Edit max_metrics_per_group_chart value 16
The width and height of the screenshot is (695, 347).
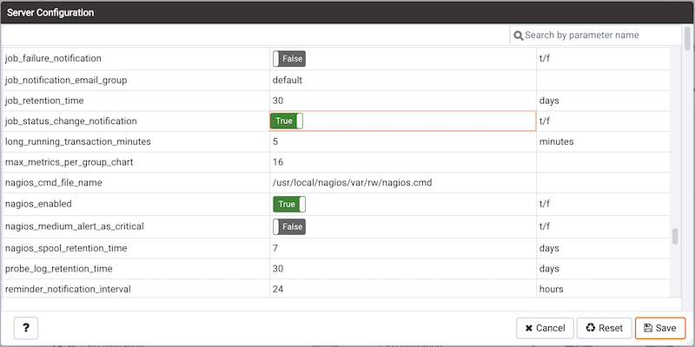[403, 162]
